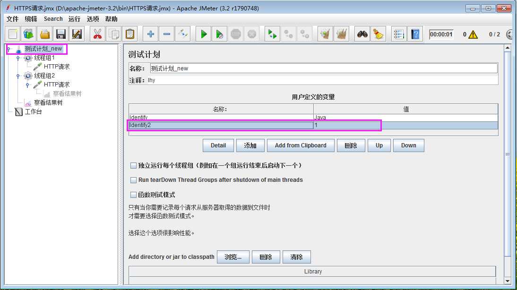Click the Toggle enable/disable toolbar icon
This screenshot has width=517, height=290.
pos(183,34)
